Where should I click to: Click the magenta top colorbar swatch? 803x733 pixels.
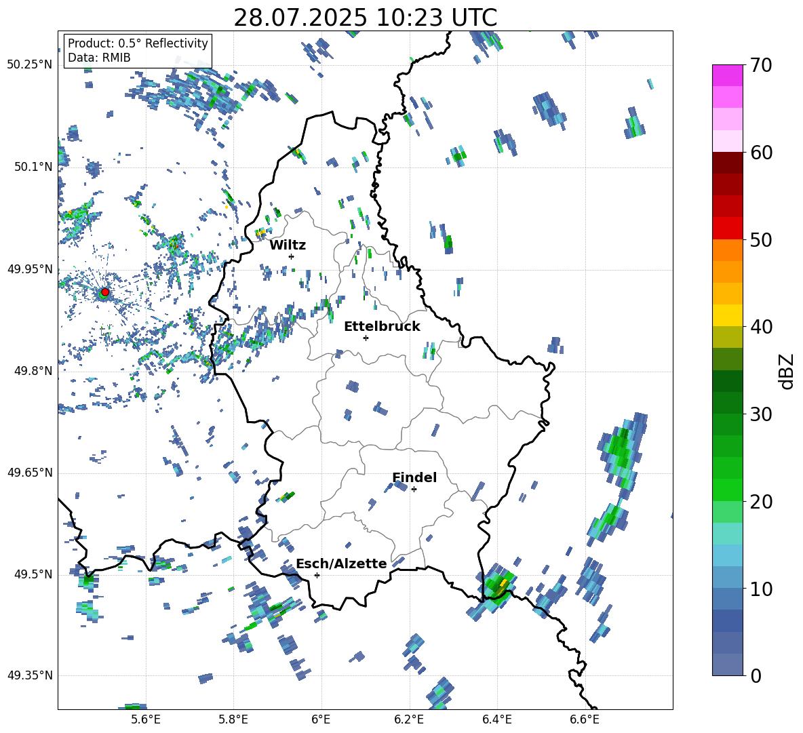727,75
